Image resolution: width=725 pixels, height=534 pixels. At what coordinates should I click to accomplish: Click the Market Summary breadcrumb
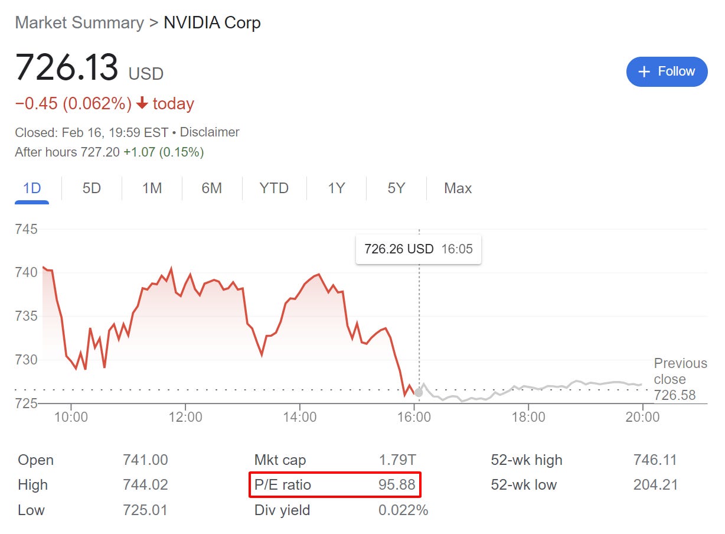coord(79,23)
